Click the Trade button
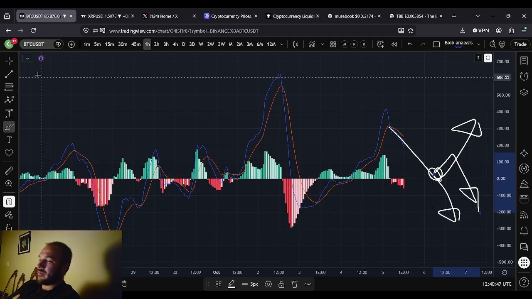Screen dimensions: 532x299 point(520,44)
